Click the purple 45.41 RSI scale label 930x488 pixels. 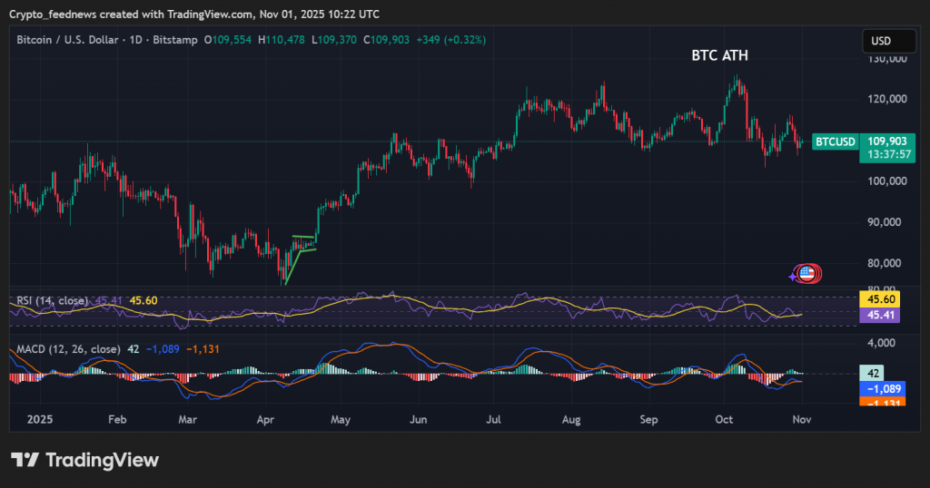click(879, 315)
